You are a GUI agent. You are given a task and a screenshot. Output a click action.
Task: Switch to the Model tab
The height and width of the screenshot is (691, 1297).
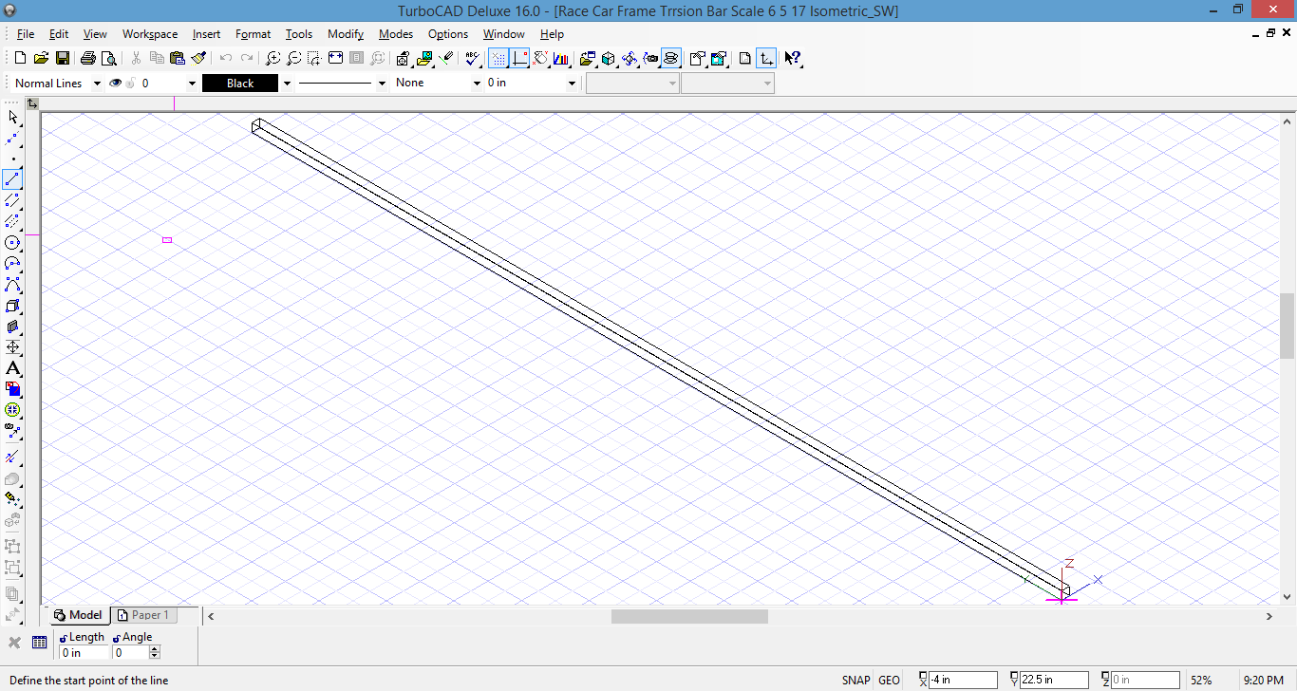(x=79, y=615)
